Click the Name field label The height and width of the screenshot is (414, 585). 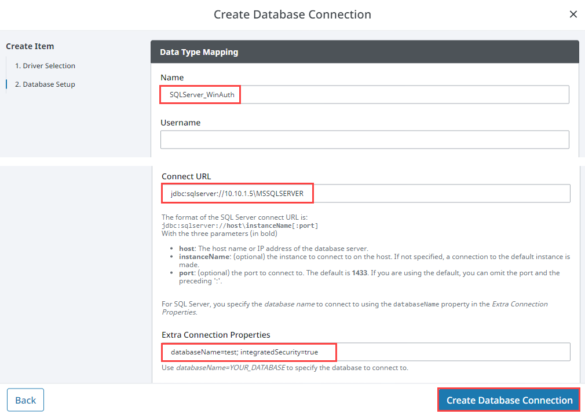[x=172, y=77]
